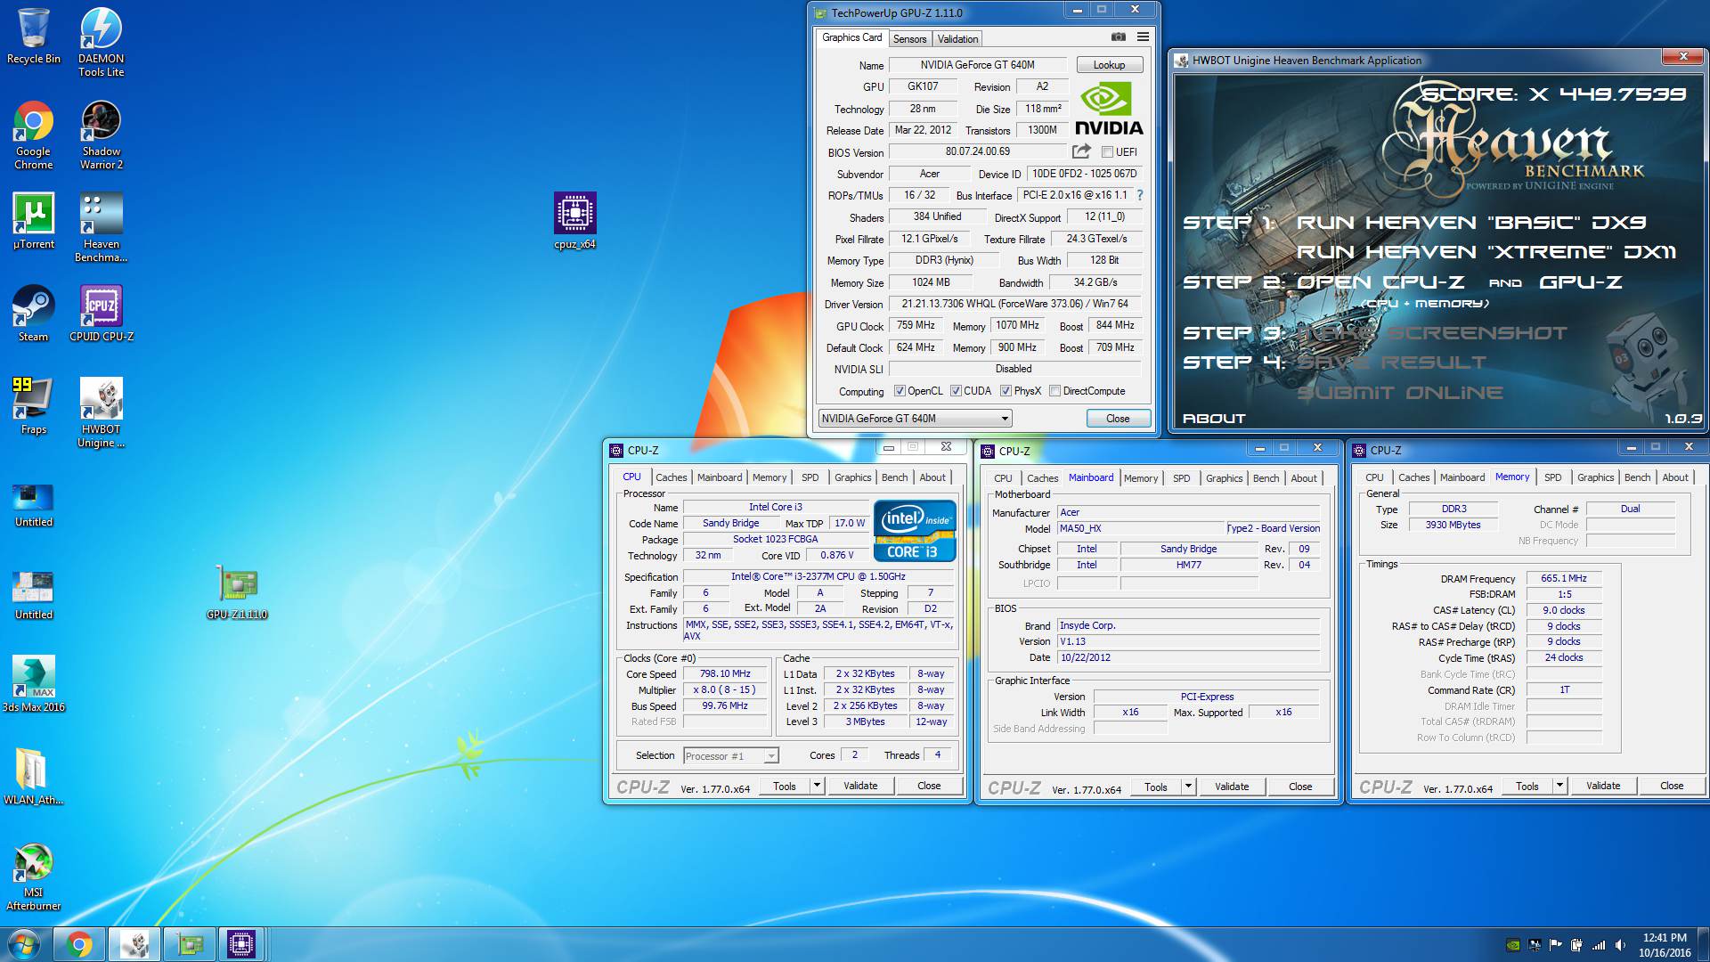Expand Tools dropdown arrow in Memory window
The image size is (1710, 962).
[1559, 786]
